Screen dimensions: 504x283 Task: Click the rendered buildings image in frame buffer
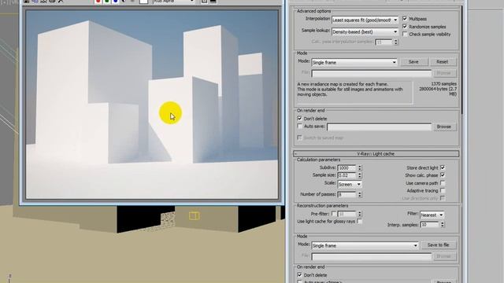pyautogui.click(x=152, y=105)
